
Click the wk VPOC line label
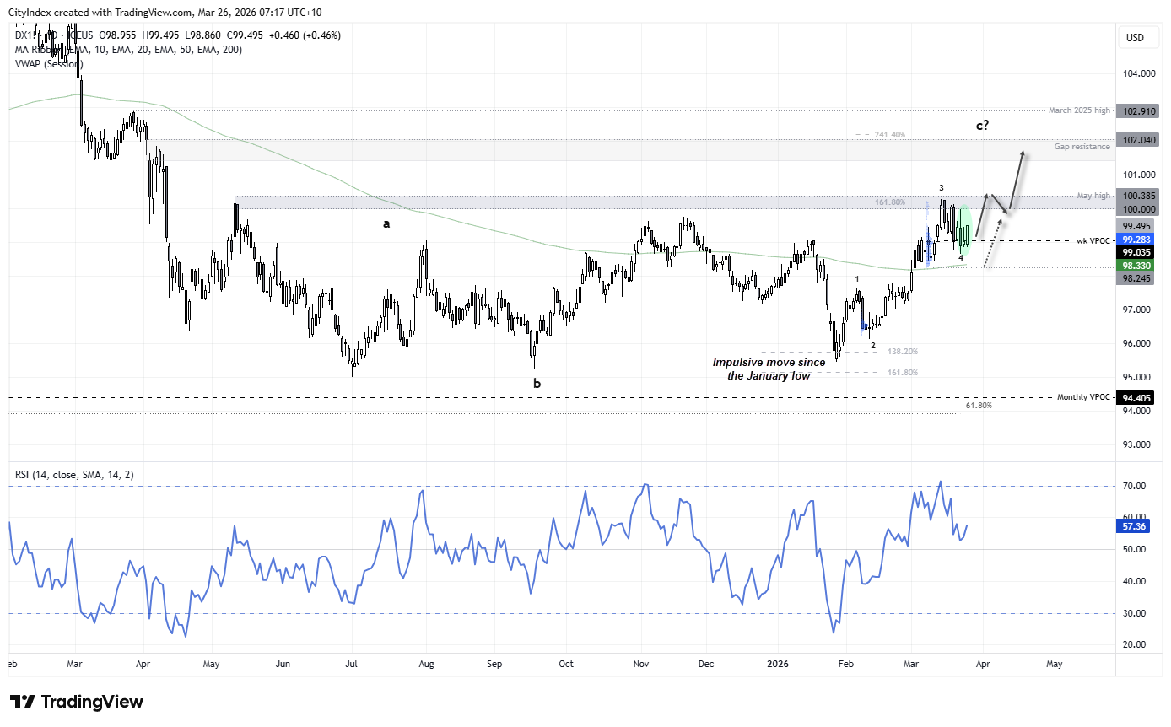(x=1092, y=240)
